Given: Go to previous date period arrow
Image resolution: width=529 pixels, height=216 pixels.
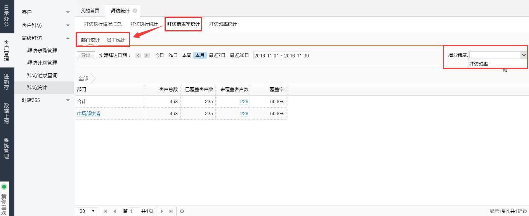Looking at the screenshot, I should click(x=138, y=55).
